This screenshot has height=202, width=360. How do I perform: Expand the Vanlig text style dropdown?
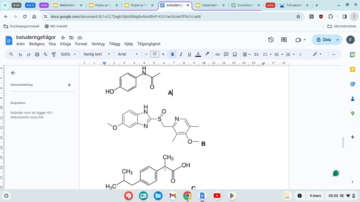coord(96,54)
